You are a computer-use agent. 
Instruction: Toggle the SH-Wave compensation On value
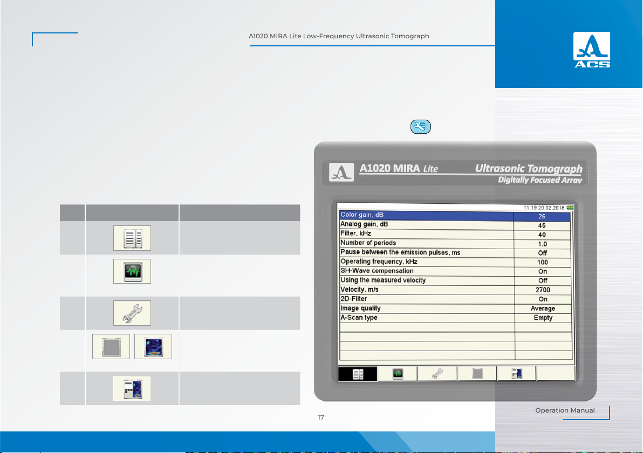pyautogui.click(x=543, y=271)
